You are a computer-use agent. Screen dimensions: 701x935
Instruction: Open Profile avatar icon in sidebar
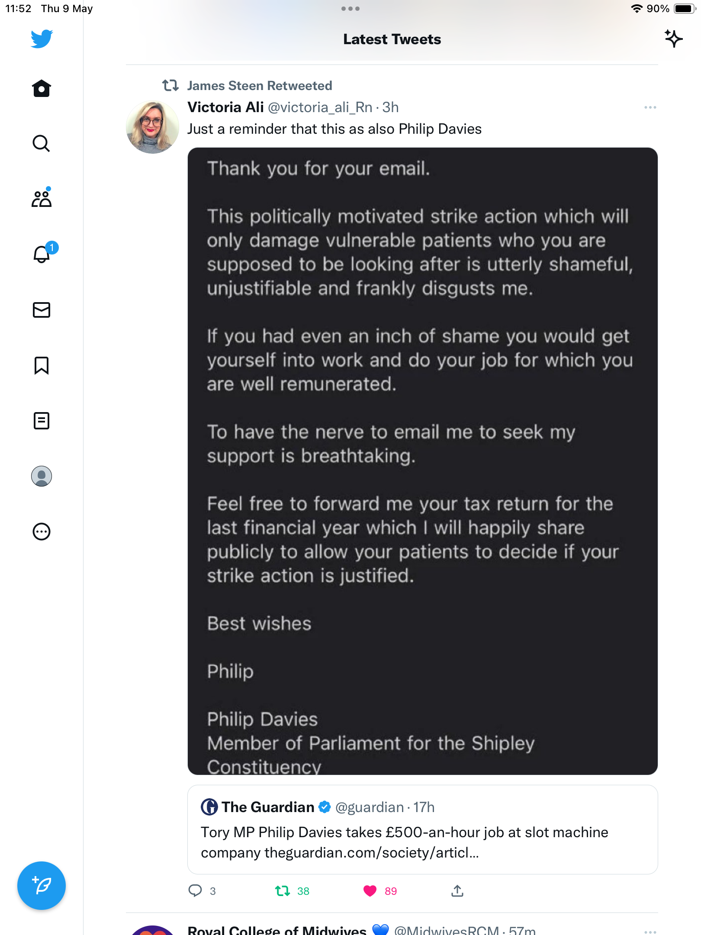42,476
